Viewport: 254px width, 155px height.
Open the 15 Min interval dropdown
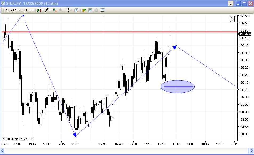pyautogui.click(x=28, y=10)
